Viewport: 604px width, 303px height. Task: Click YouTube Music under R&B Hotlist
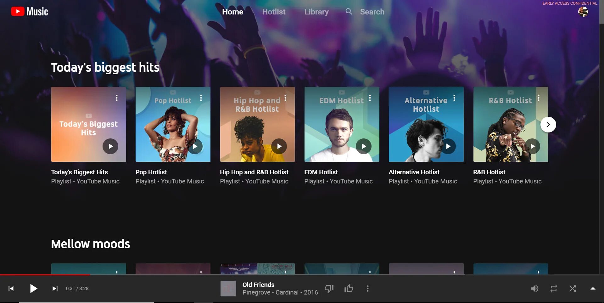(520, 181)
